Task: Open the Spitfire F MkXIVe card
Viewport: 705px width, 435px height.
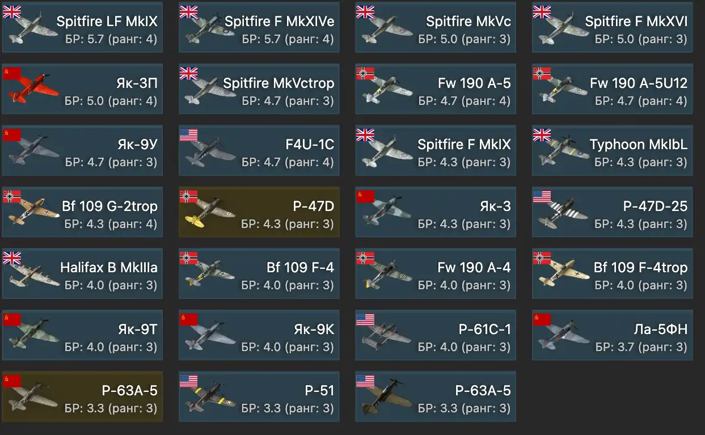Action: coord(259,27)
